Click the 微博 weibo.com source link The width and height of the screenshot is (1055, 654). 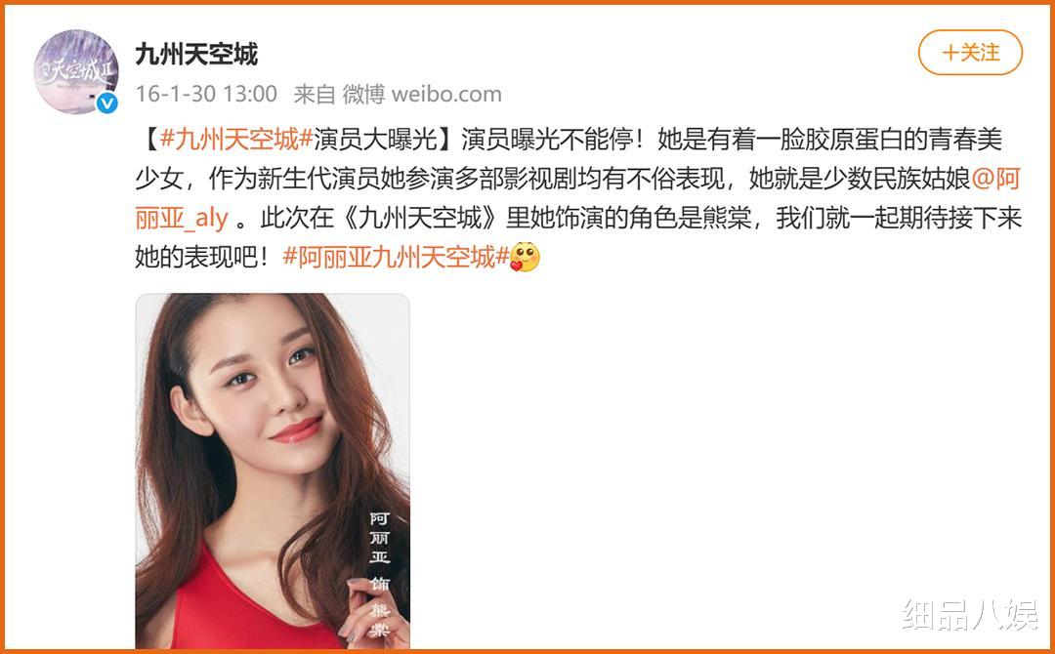coord(422,94)
